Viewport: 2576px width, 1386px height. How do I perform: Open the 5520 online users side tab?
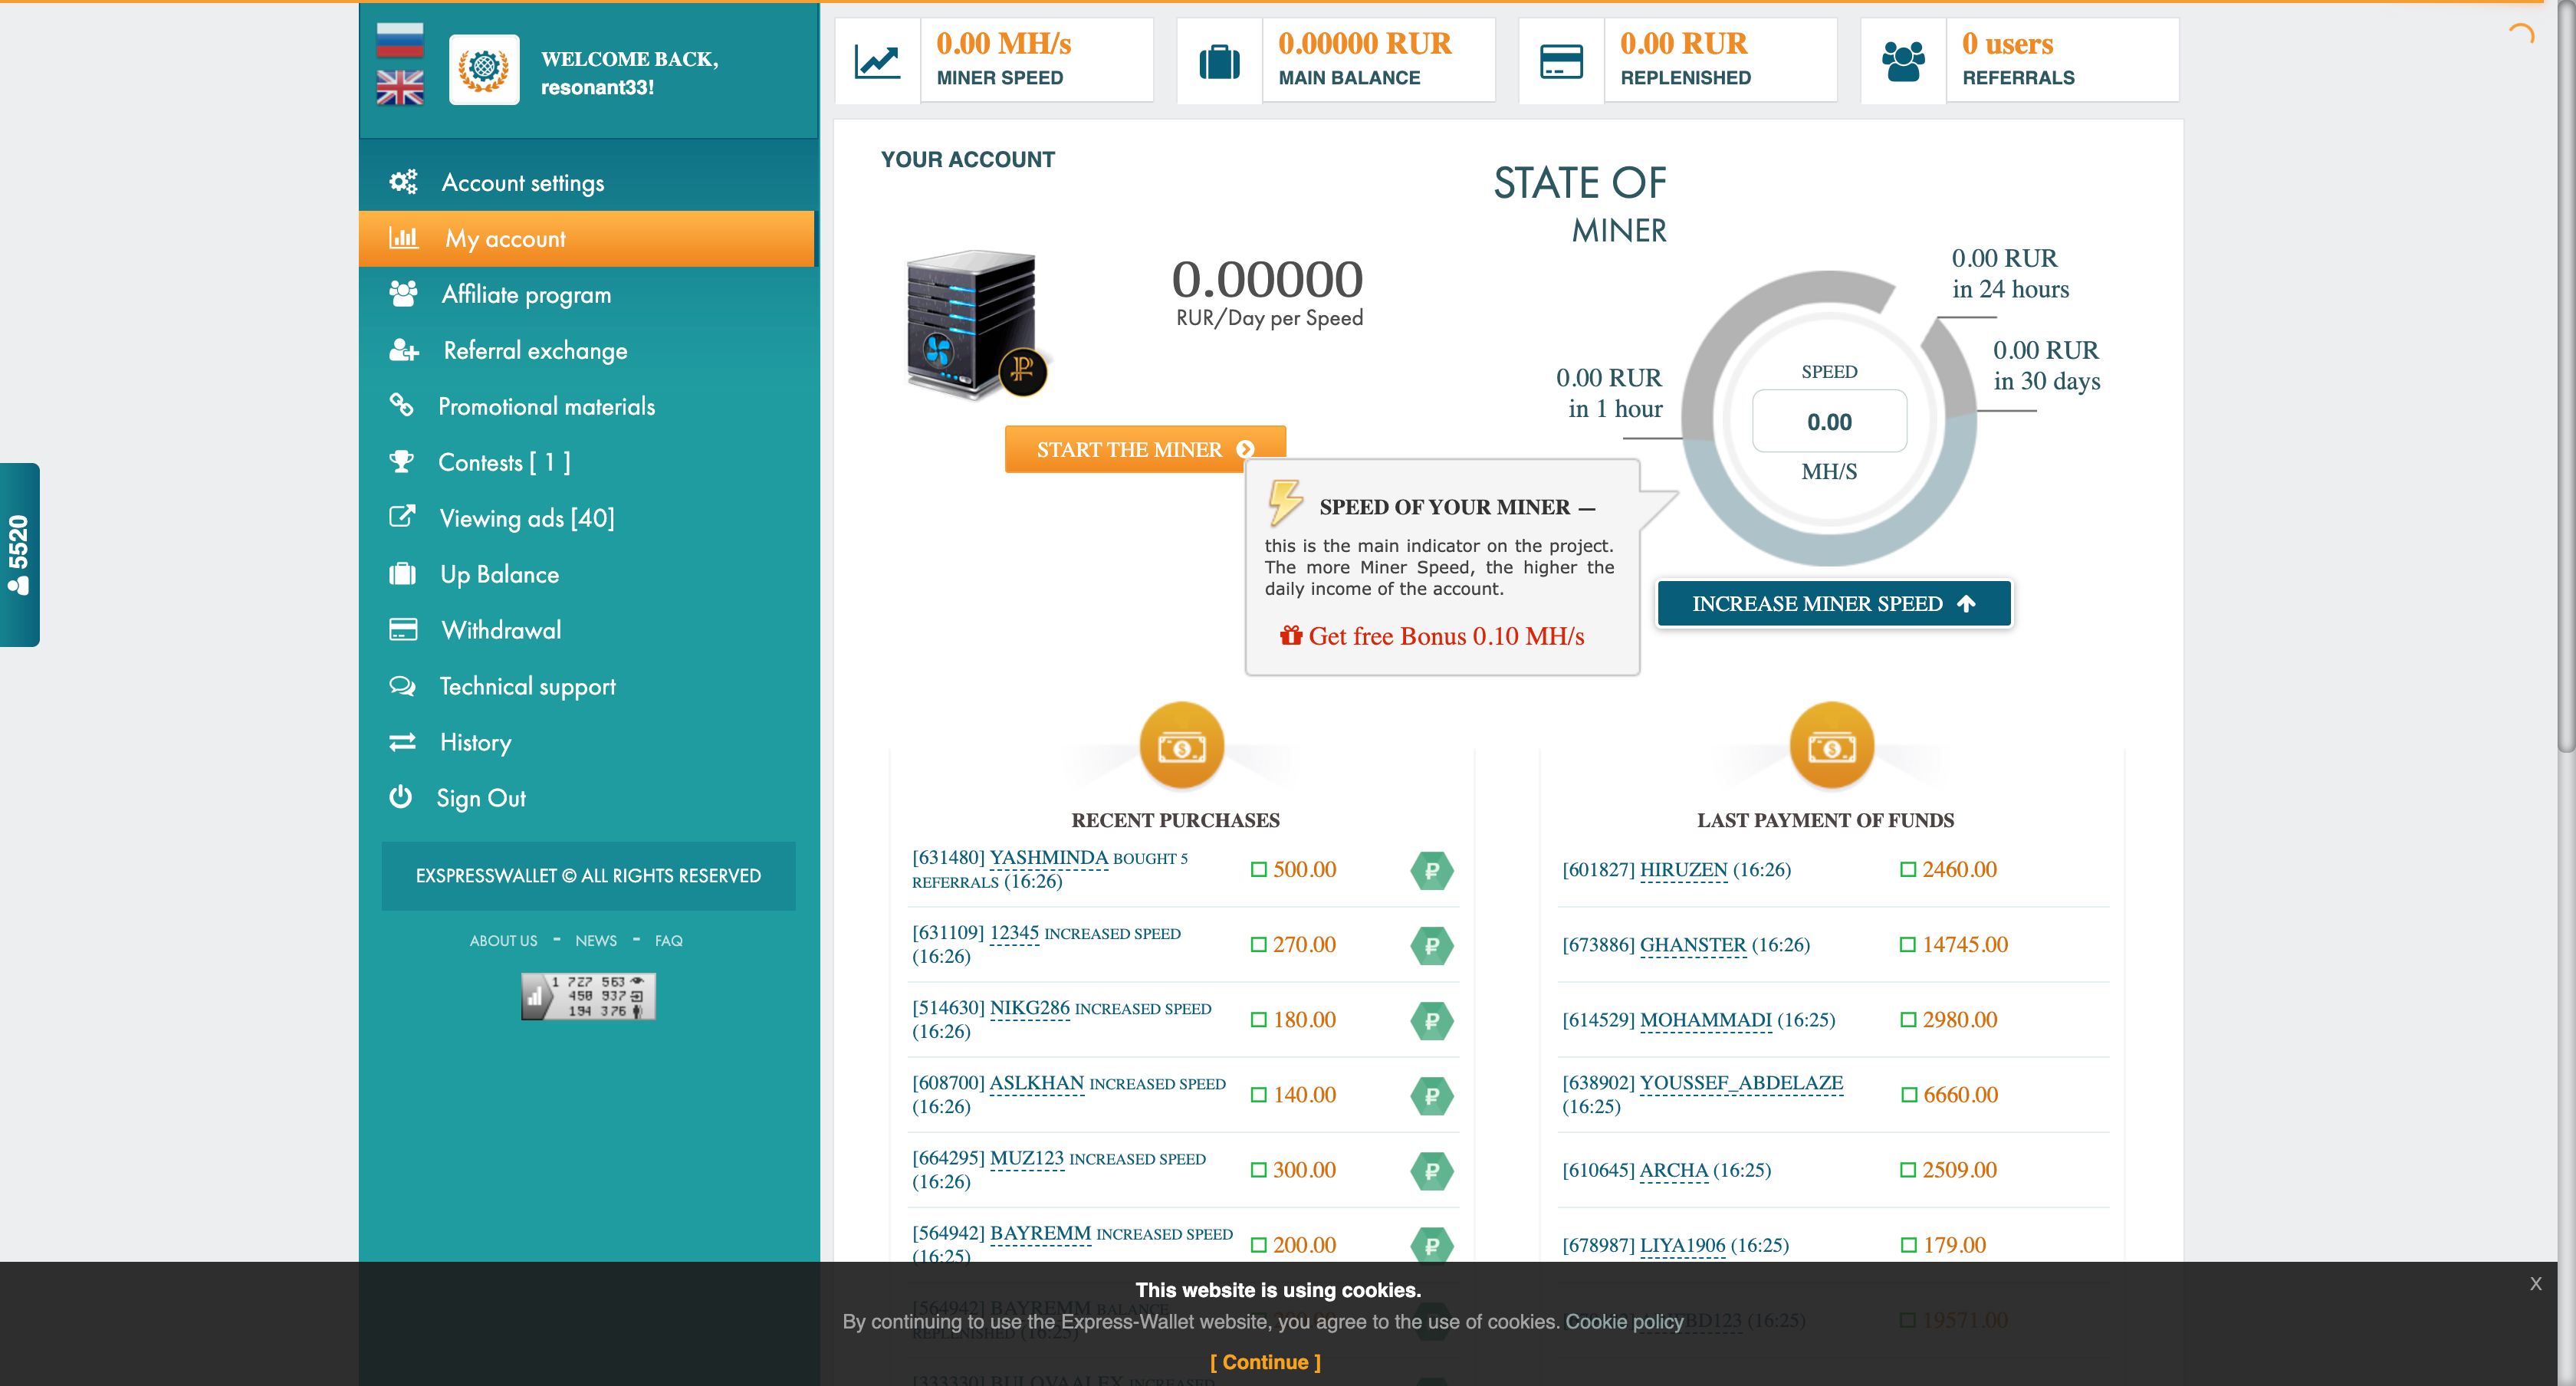coord(19,554)
